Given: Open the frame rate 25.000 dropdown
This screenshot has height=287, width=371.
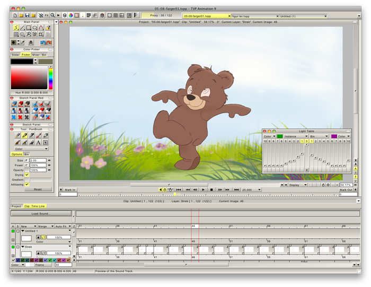Looking at the screenshot, I should coord(252,190).
